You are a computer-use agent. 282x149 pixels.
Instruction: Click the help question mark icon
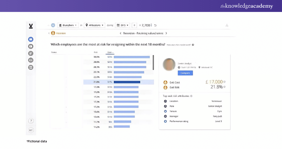(31, 121)
